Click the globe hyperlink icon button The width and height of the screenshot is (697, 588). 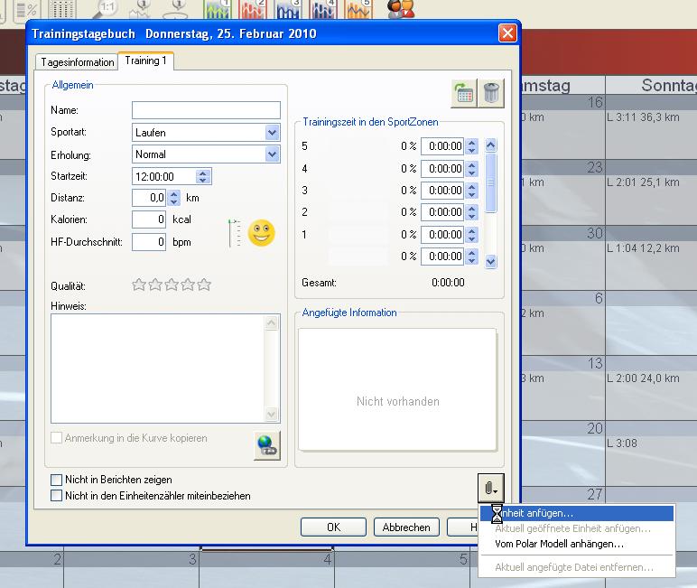coord(266,445)
